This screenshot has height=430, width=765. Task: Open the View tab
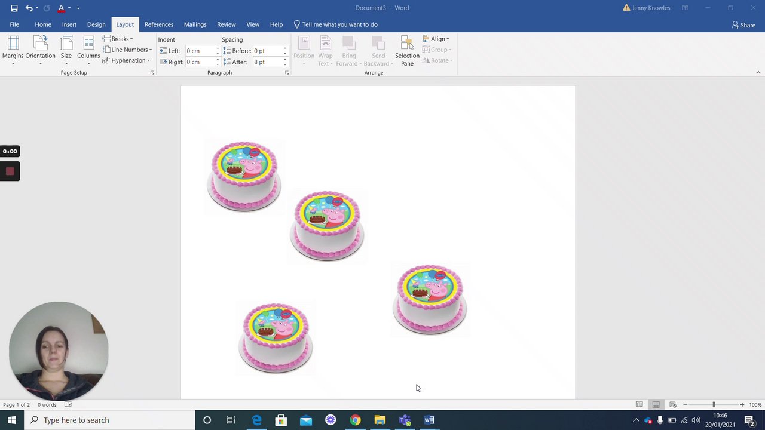point(253,24)
